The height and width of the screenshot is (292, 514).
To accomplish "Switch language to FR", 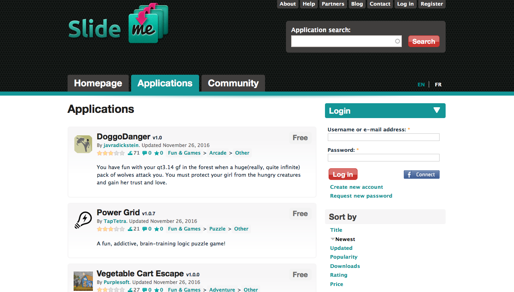I will (x=438, y=85).
